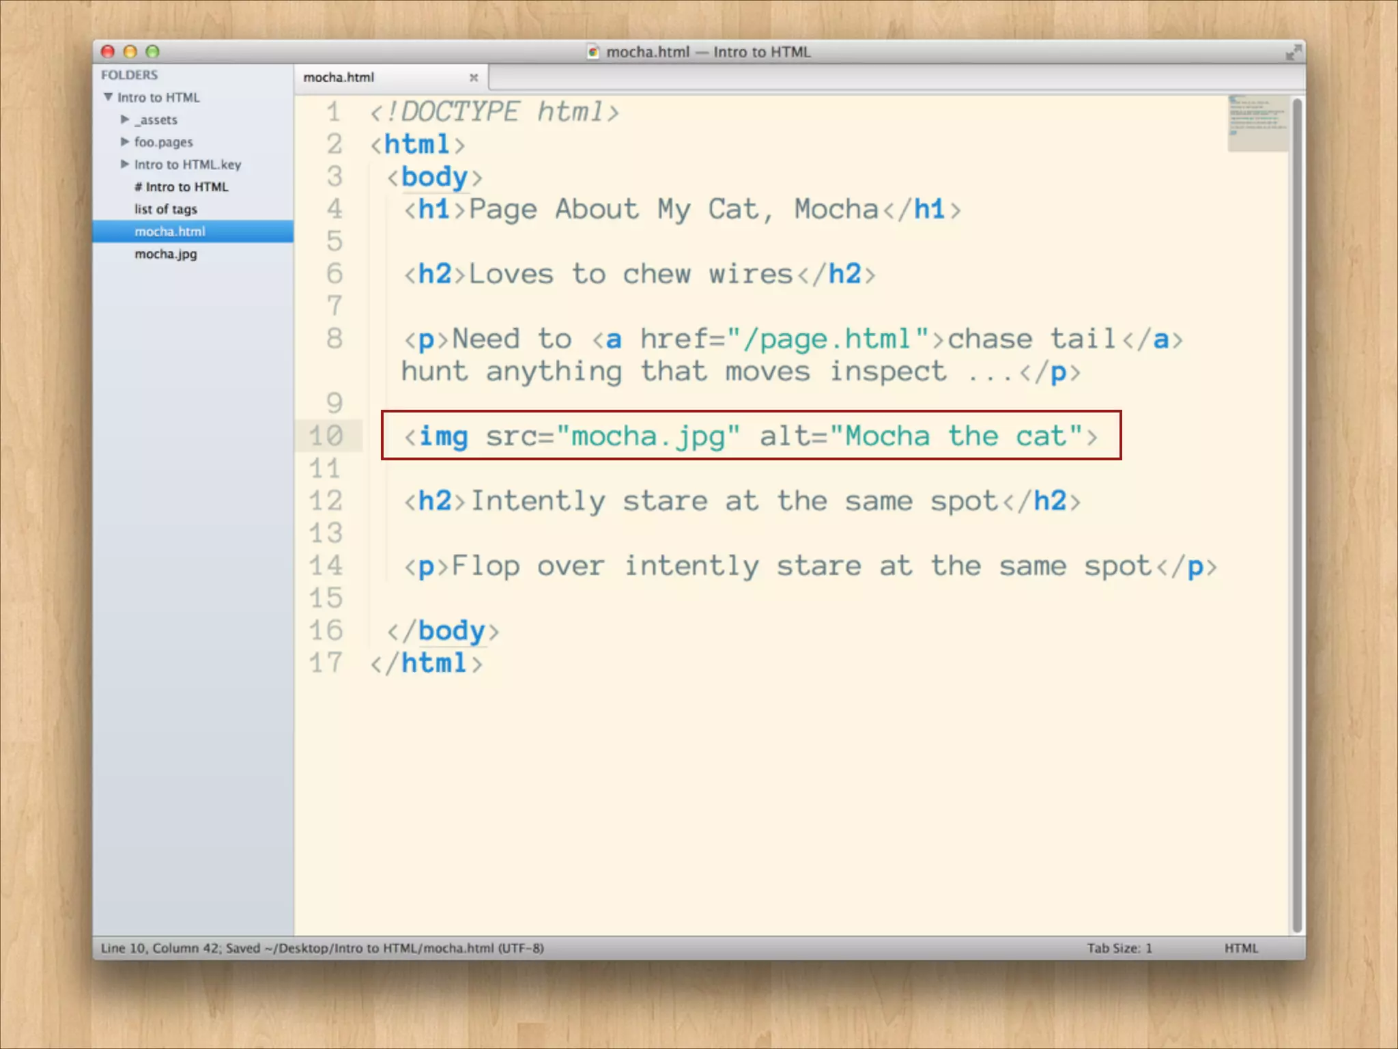
Task: Click the fullscreen arrows icon in the title bar
Action: (x=1292, y=53)
